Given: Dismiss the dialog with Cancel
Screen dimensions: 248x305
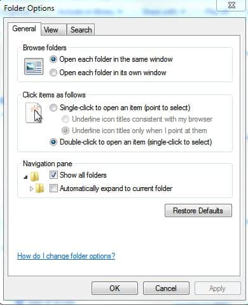Looking at the screenshot, I should (166, 288).
